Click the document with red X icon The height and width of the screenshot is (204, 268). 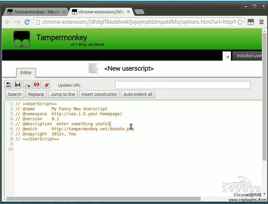(27, 84)
